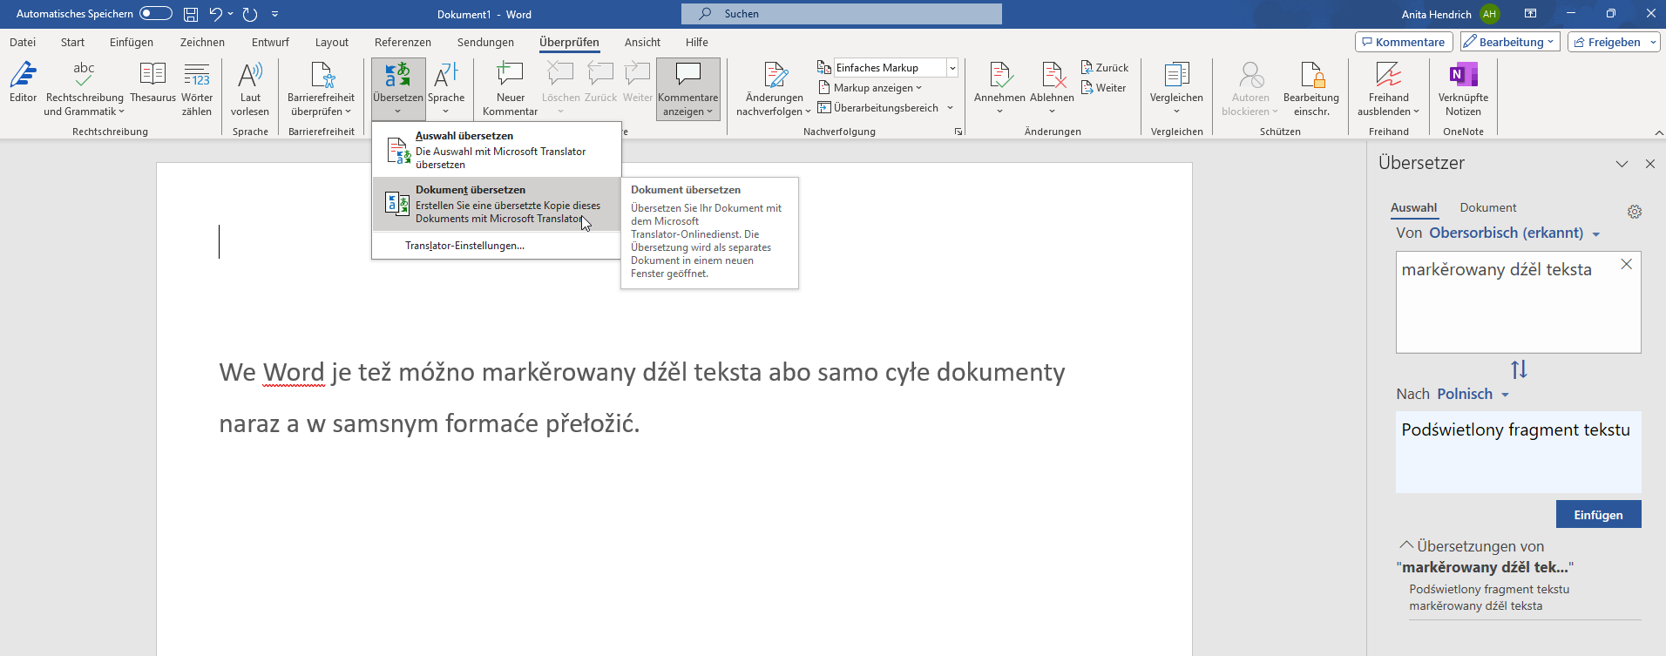Open Verknüpfte Notizen OneNote
The image size is (1666, 656).
(x=1463, y=89)
